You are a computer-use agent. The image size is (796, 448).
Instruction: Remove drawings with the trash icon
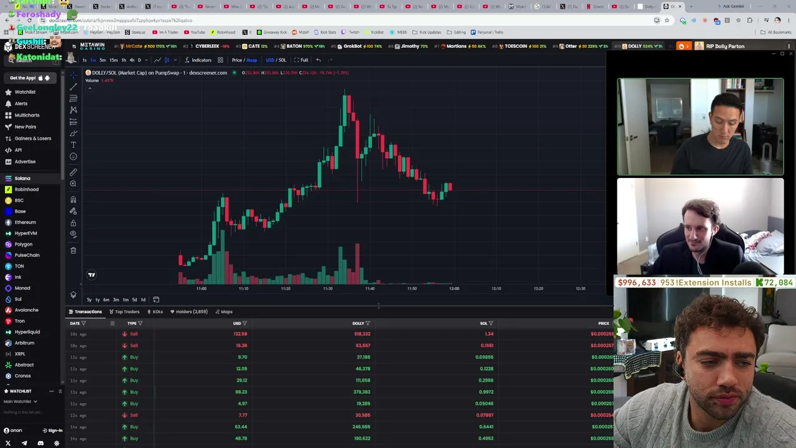click(73, 250)
